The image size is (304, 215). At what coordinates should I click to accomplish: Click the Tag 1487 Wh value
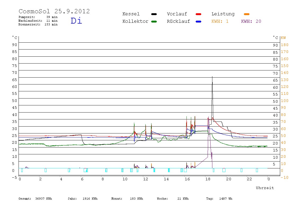click(219, 199)
